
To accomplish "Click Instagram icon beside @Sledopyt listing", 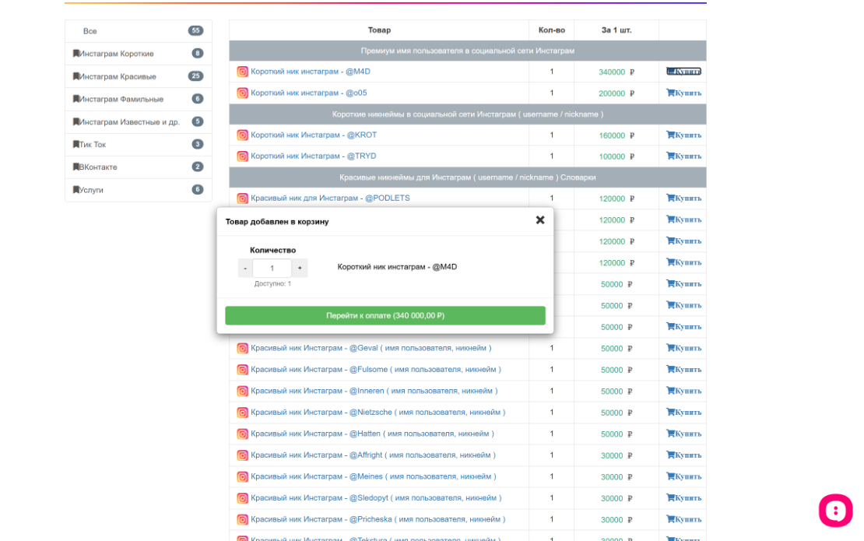I will [x=242, y=498].
